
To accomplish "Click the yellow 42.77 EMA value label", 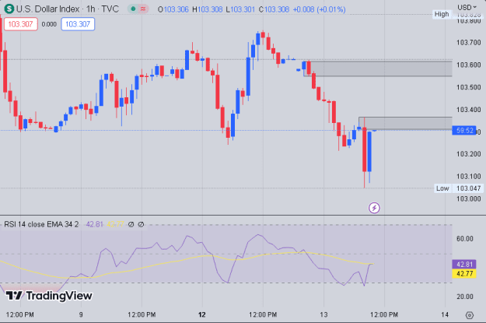I will point(464,274).
